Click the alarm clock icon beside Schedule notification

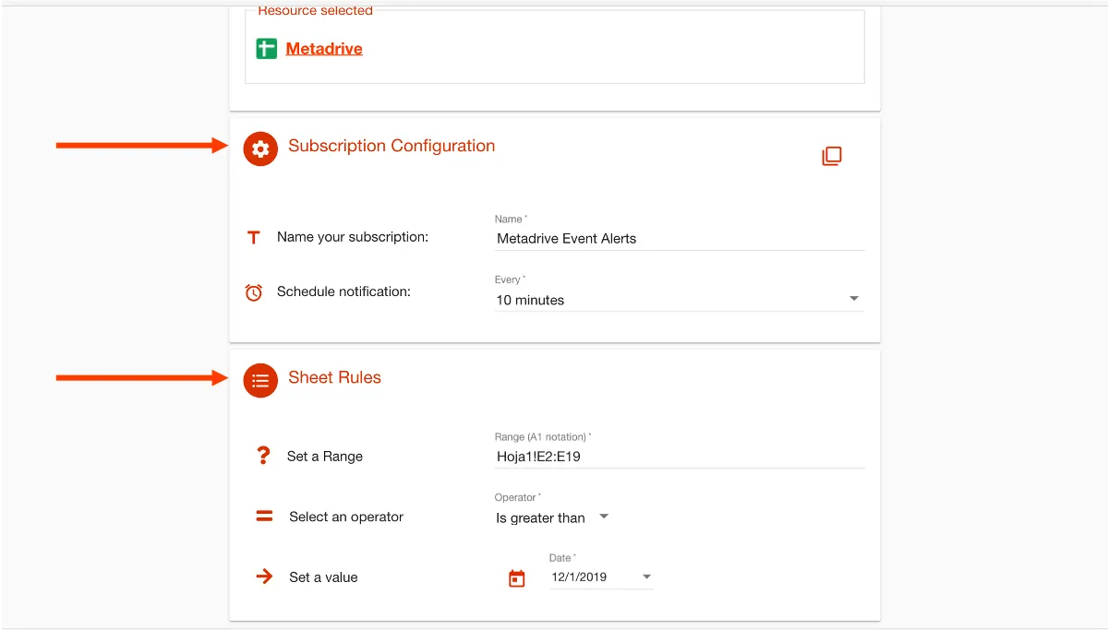click(254, 292)
